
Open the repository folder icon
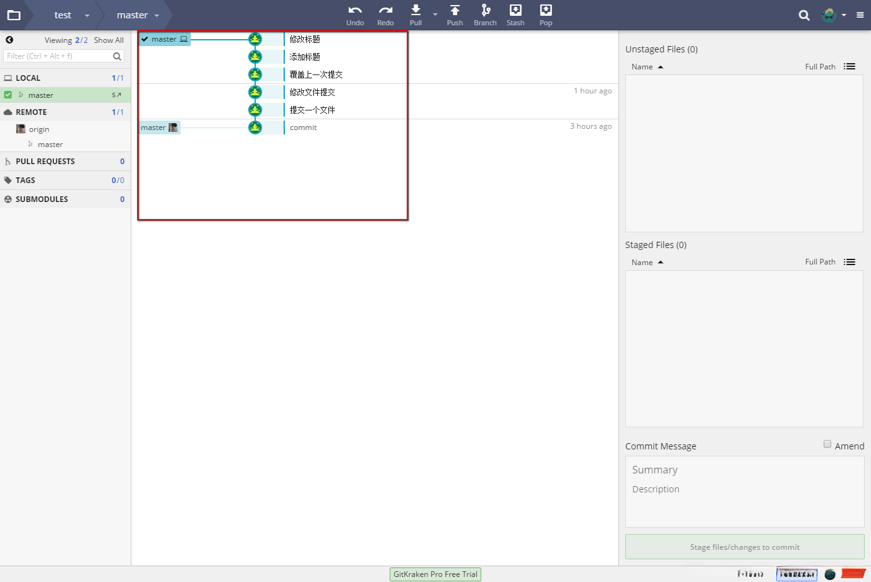click(x=14, y=15)
